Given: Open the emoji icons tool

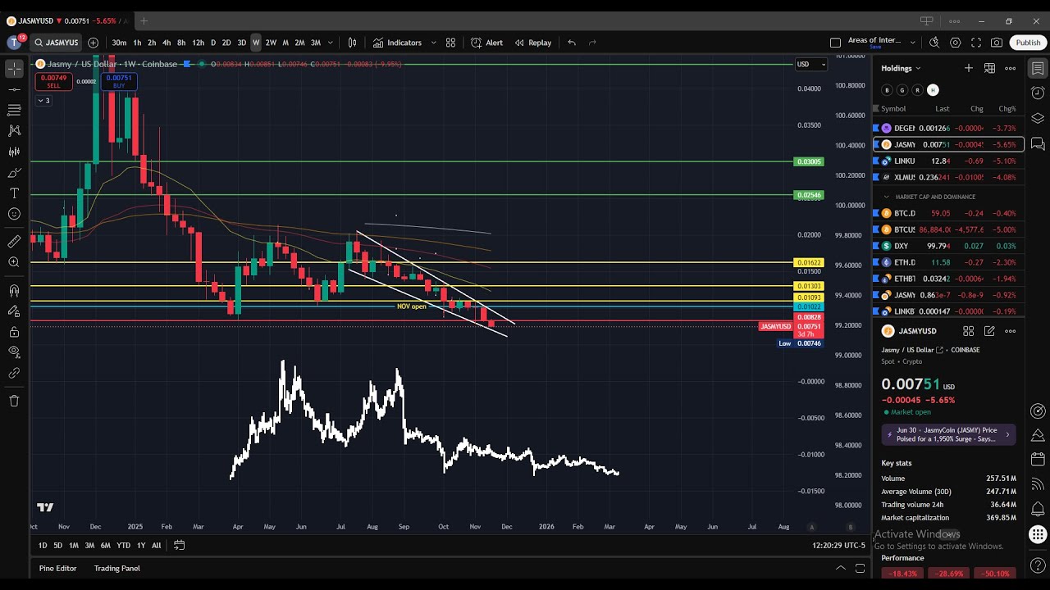Looking at the screenshot, I should tap(14, 214).
